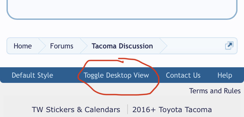Open TW Stickers & Calendars link
Viewport: 244px width, 117px height.
76,110
